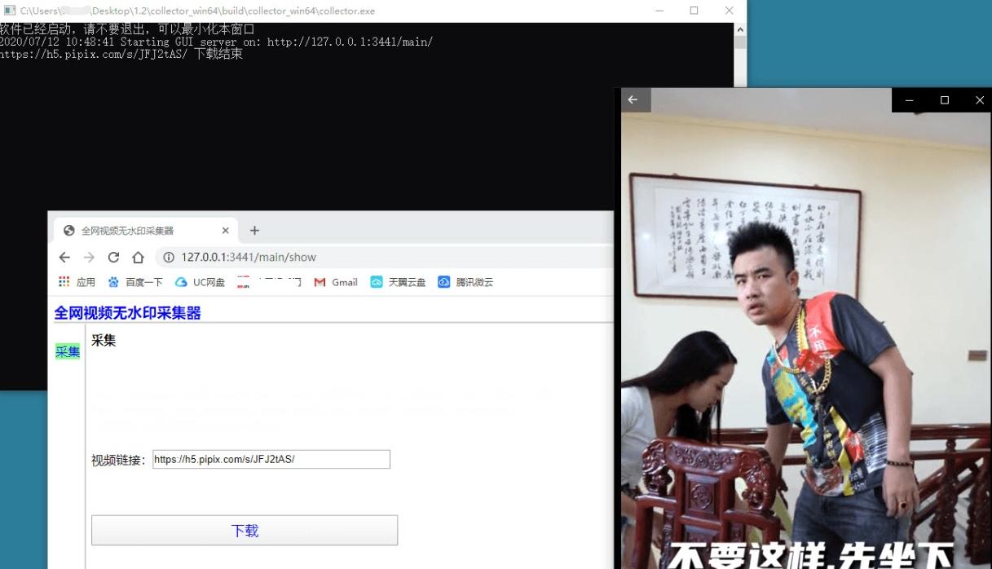Click the console line 'Starting GUI server'
The height and width of the screenshot is (569, 992).
216,42
